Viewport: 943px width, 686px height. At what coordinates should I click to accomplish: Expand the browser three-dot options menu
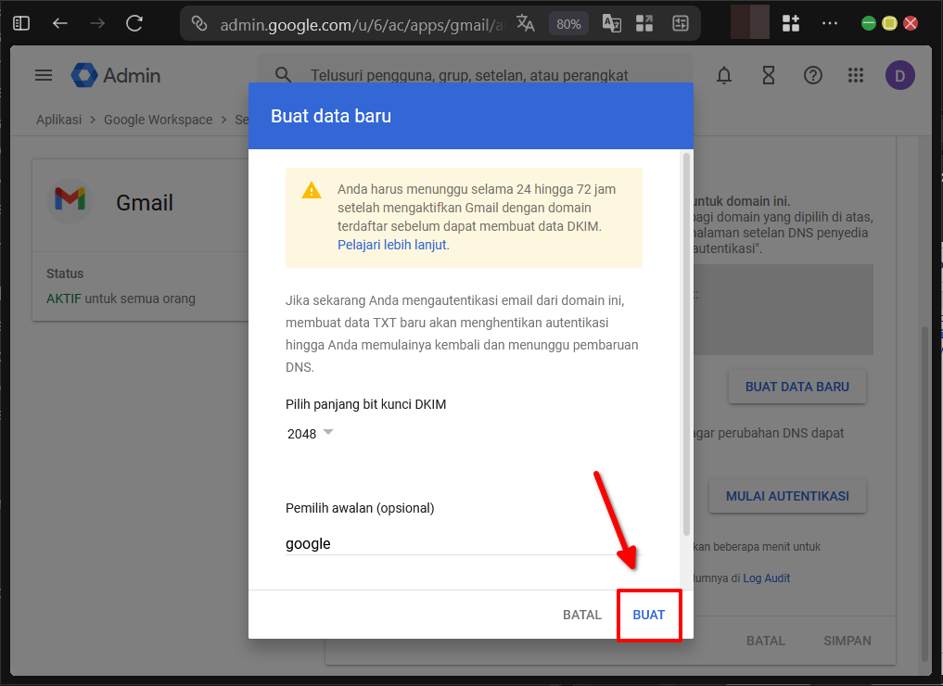(x=830, y=22)
